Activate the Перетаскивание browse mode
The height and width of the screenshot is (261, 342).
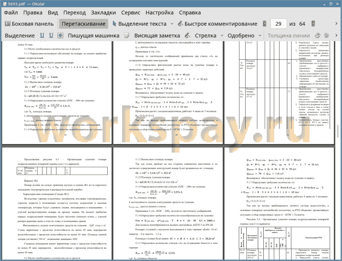point(83,24)
